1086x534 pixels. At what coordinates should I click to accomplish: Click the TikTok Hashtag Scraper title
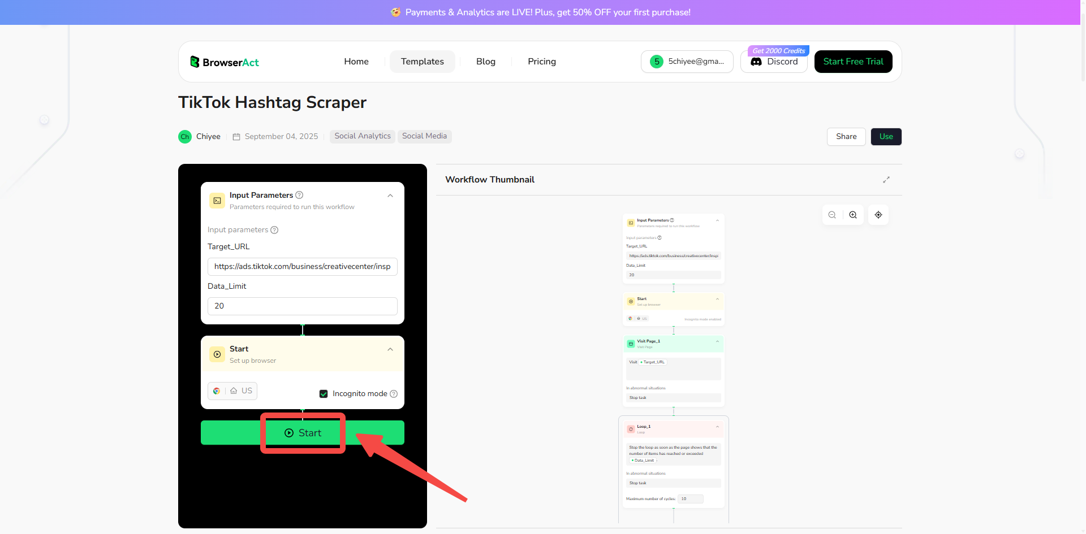(x=272, y=102)
